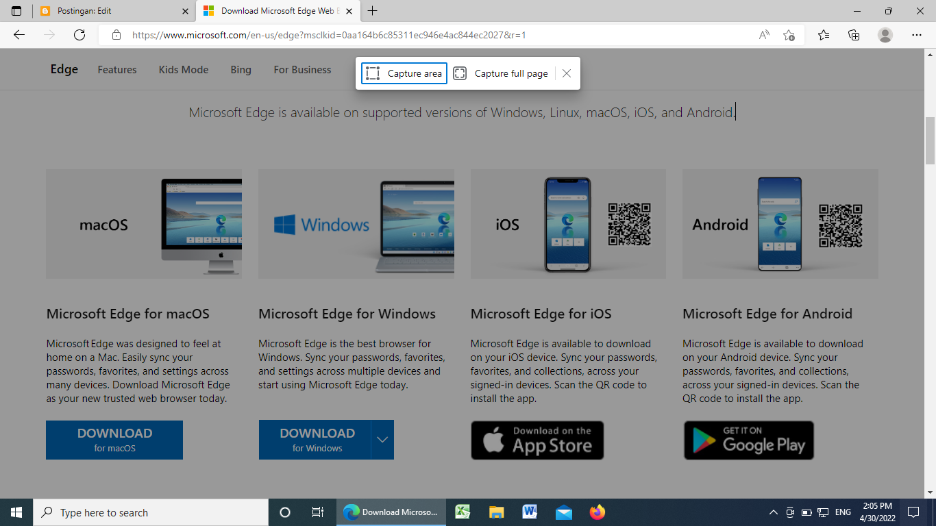The width and height of the screenshot is (936, 526).
Task: Open Task View on taskbar
Action: pos(318,512)
